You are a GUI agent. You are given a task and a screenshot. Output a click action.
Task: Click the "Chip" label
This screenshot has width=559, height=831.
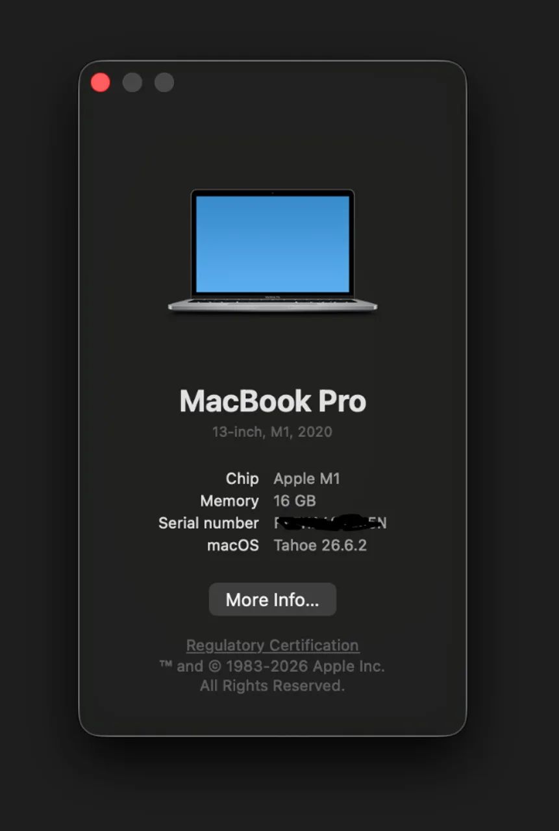click(242, 478)
